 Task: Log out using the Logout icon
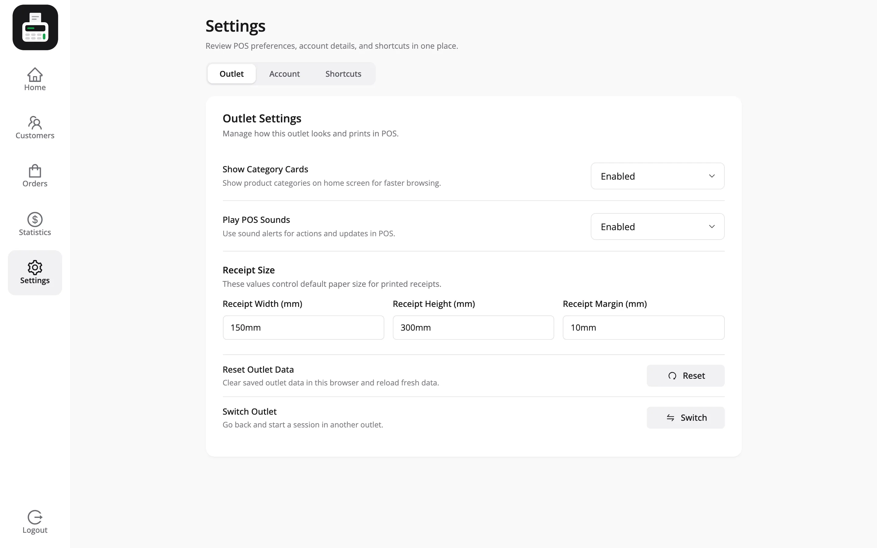(35, 522)
